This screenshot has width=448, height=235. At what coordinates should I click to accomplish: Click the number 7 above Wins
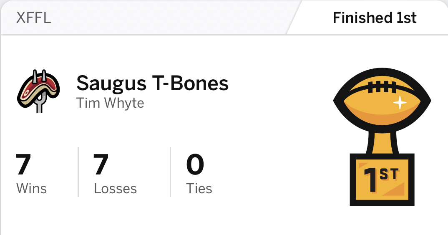click(24, 165)
